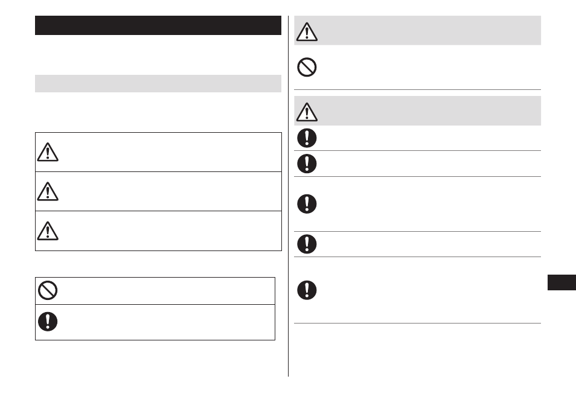
Task: Select the prohibition circle in the right column
Action: (307, 66)
